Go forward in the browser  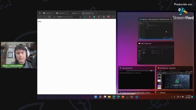[x=45, y=17]
